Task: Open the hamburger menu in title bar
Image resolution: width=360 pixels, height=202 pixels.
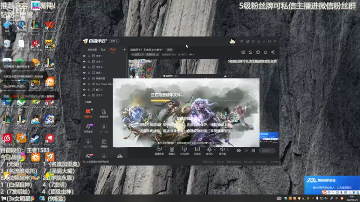Action: [x=258, y=41]
